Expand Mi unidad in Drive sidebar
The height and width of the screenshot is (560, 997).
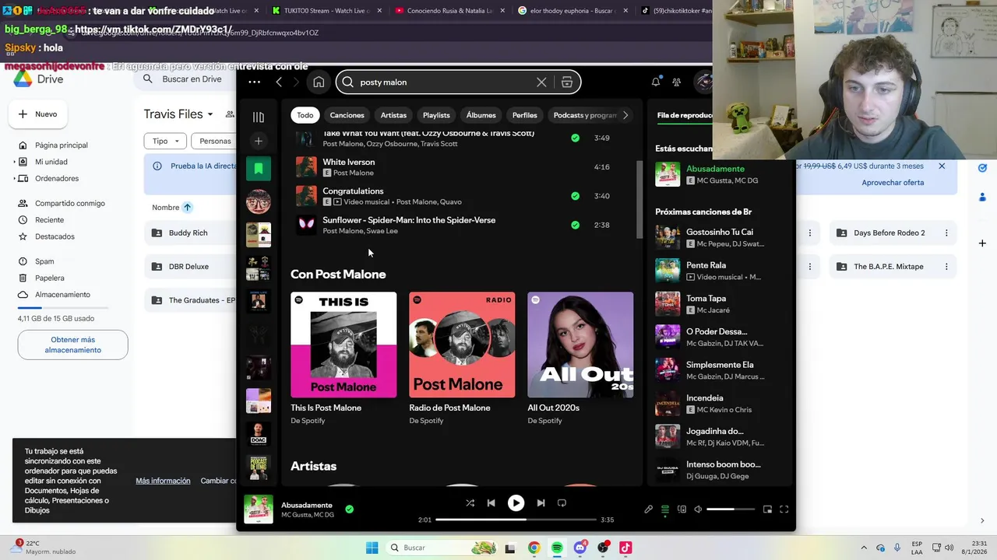point(15,162)
